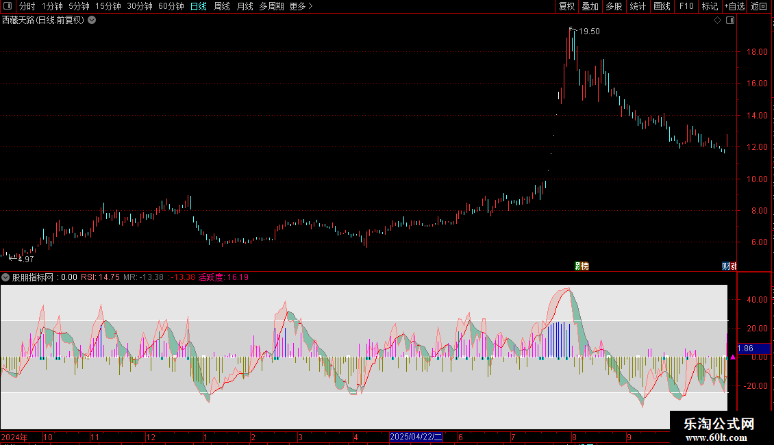Screen dimensions: 774x445
Task: Add stock via +自选 button
Action: coord(734,6)
